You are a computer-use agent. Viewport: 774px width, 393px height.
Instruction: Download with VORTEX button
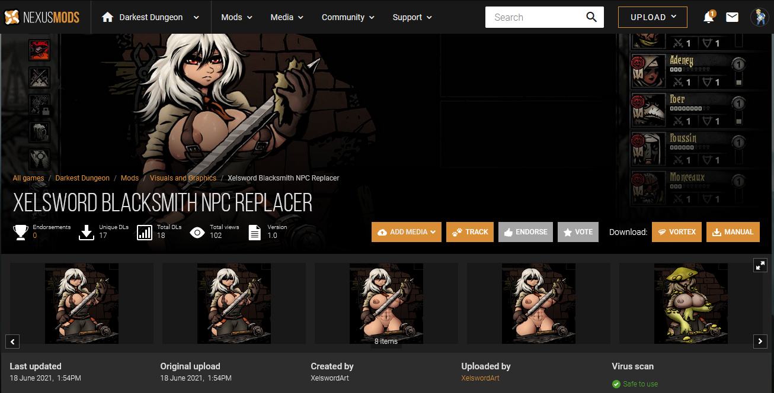click(x=677, y=232)
